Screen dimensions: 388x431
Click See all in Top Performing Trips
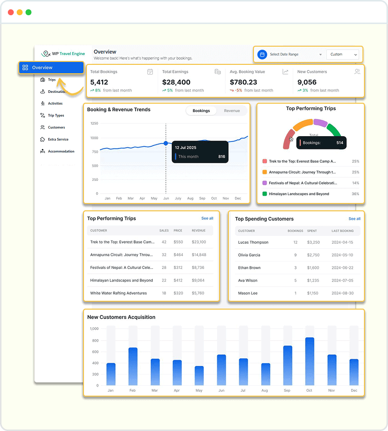207,218
